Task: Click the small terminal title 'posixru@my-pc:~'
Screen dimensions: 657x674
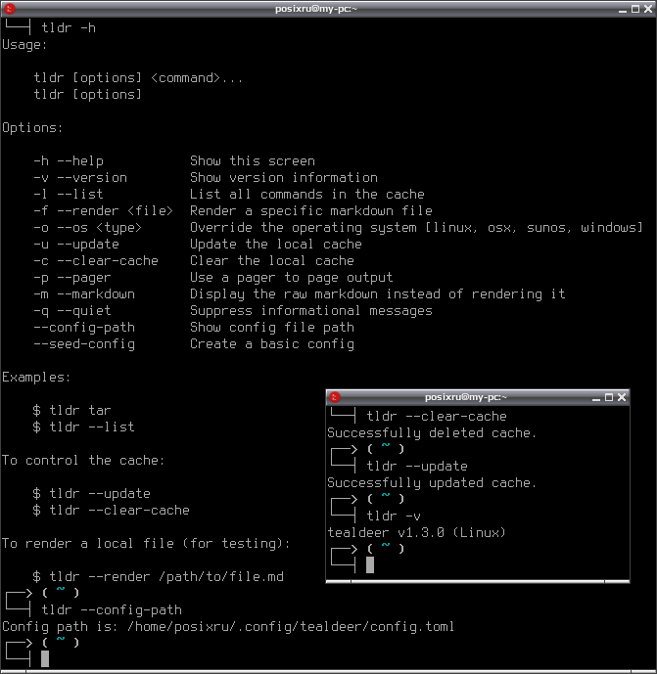Action: point(466,397)
